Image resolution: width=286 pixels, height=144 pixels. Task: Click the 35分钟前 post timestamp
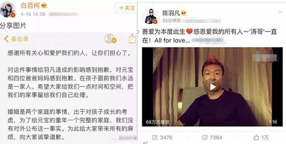click(x=171, y=21)
